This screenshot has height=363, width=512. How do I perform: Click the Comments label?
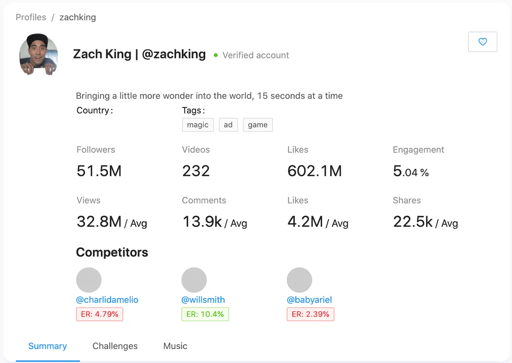pyautogui.click(x=204, y=200)
